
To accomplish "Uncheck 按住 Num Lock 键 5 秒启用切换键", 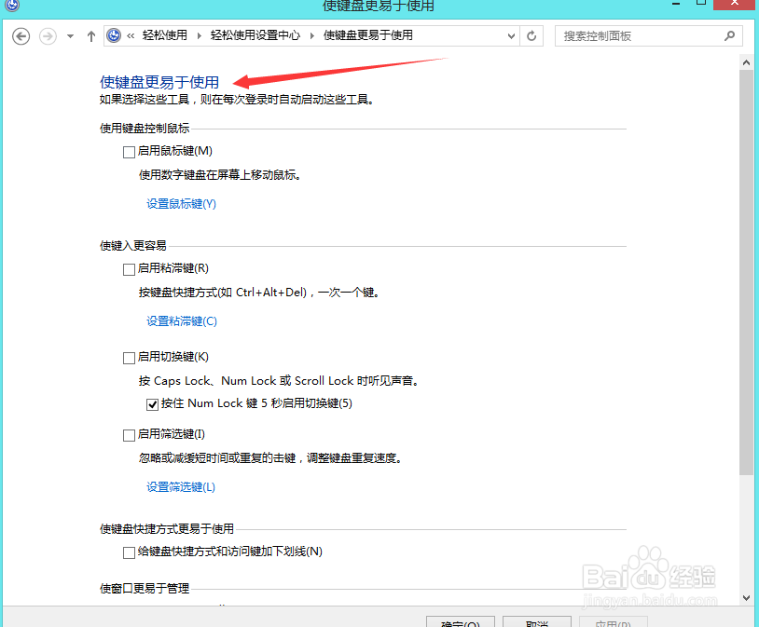I will pos(152,403).
